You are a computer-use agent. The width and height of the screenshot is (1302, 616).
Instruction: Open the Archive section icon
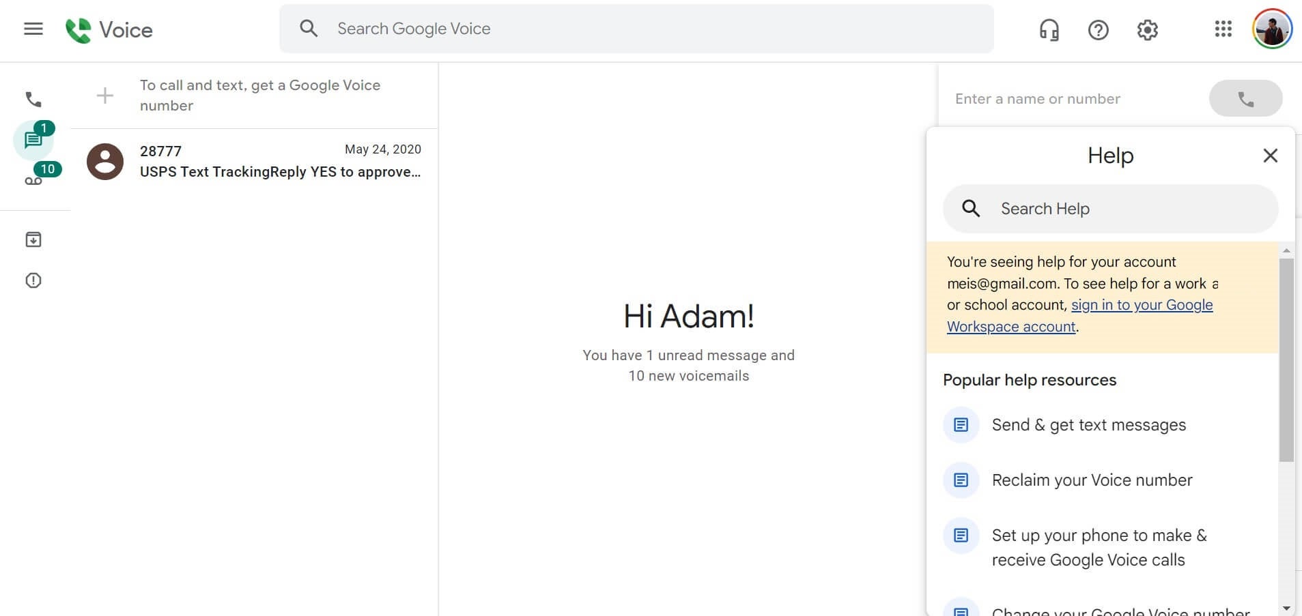coord(33,239)
